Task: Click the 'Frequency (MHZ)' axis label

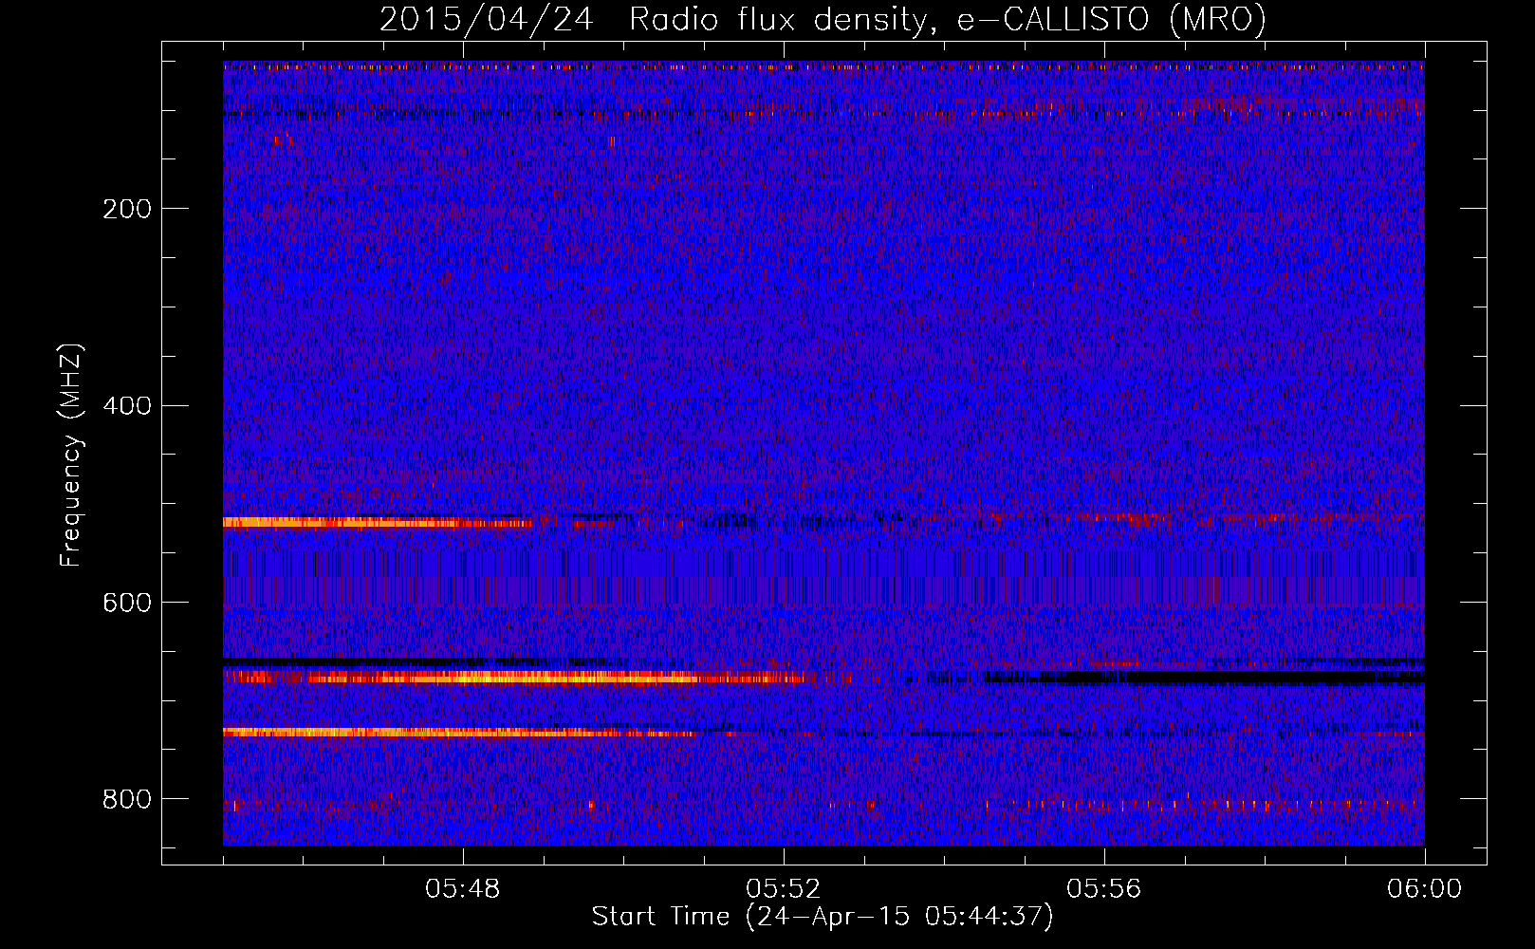Action: (71, 455)
